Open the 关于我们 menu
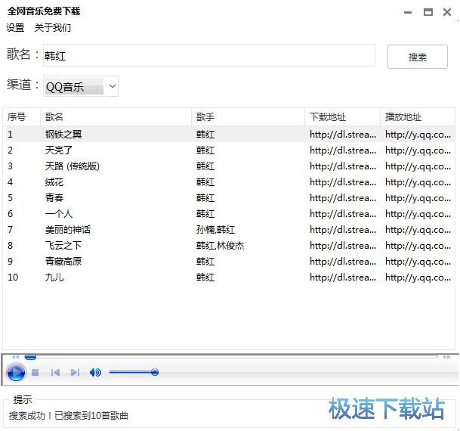460x431 pixels. pyautogui.click(x=53, y=28)
